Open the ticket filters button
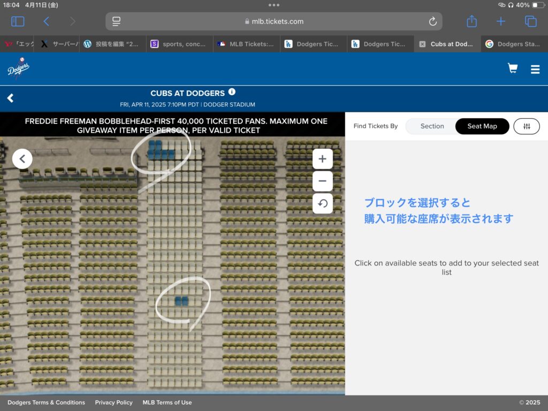548x411 pixels. (527, 126)
